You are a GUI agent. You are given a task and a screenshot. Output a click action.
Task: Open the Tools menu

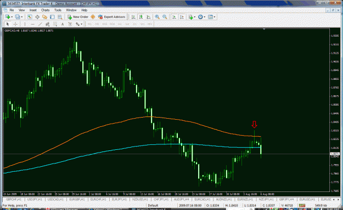[x=58, y=10]
